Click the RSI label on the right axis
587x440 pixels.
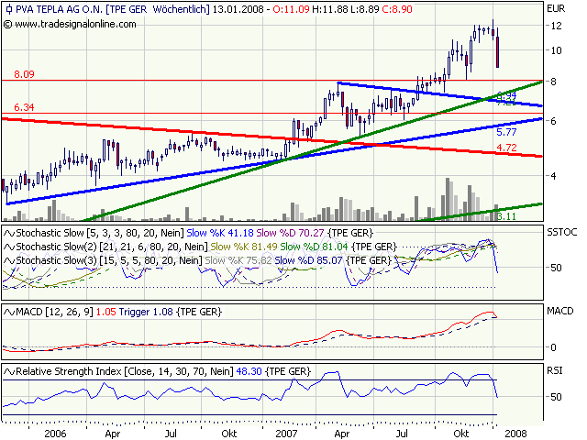click(554, 373)
